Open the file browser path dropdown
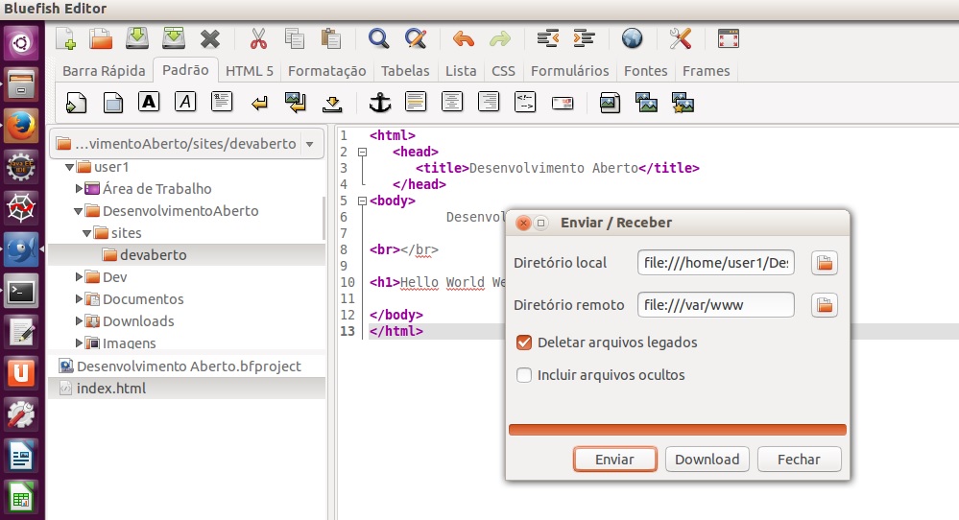 308,144
